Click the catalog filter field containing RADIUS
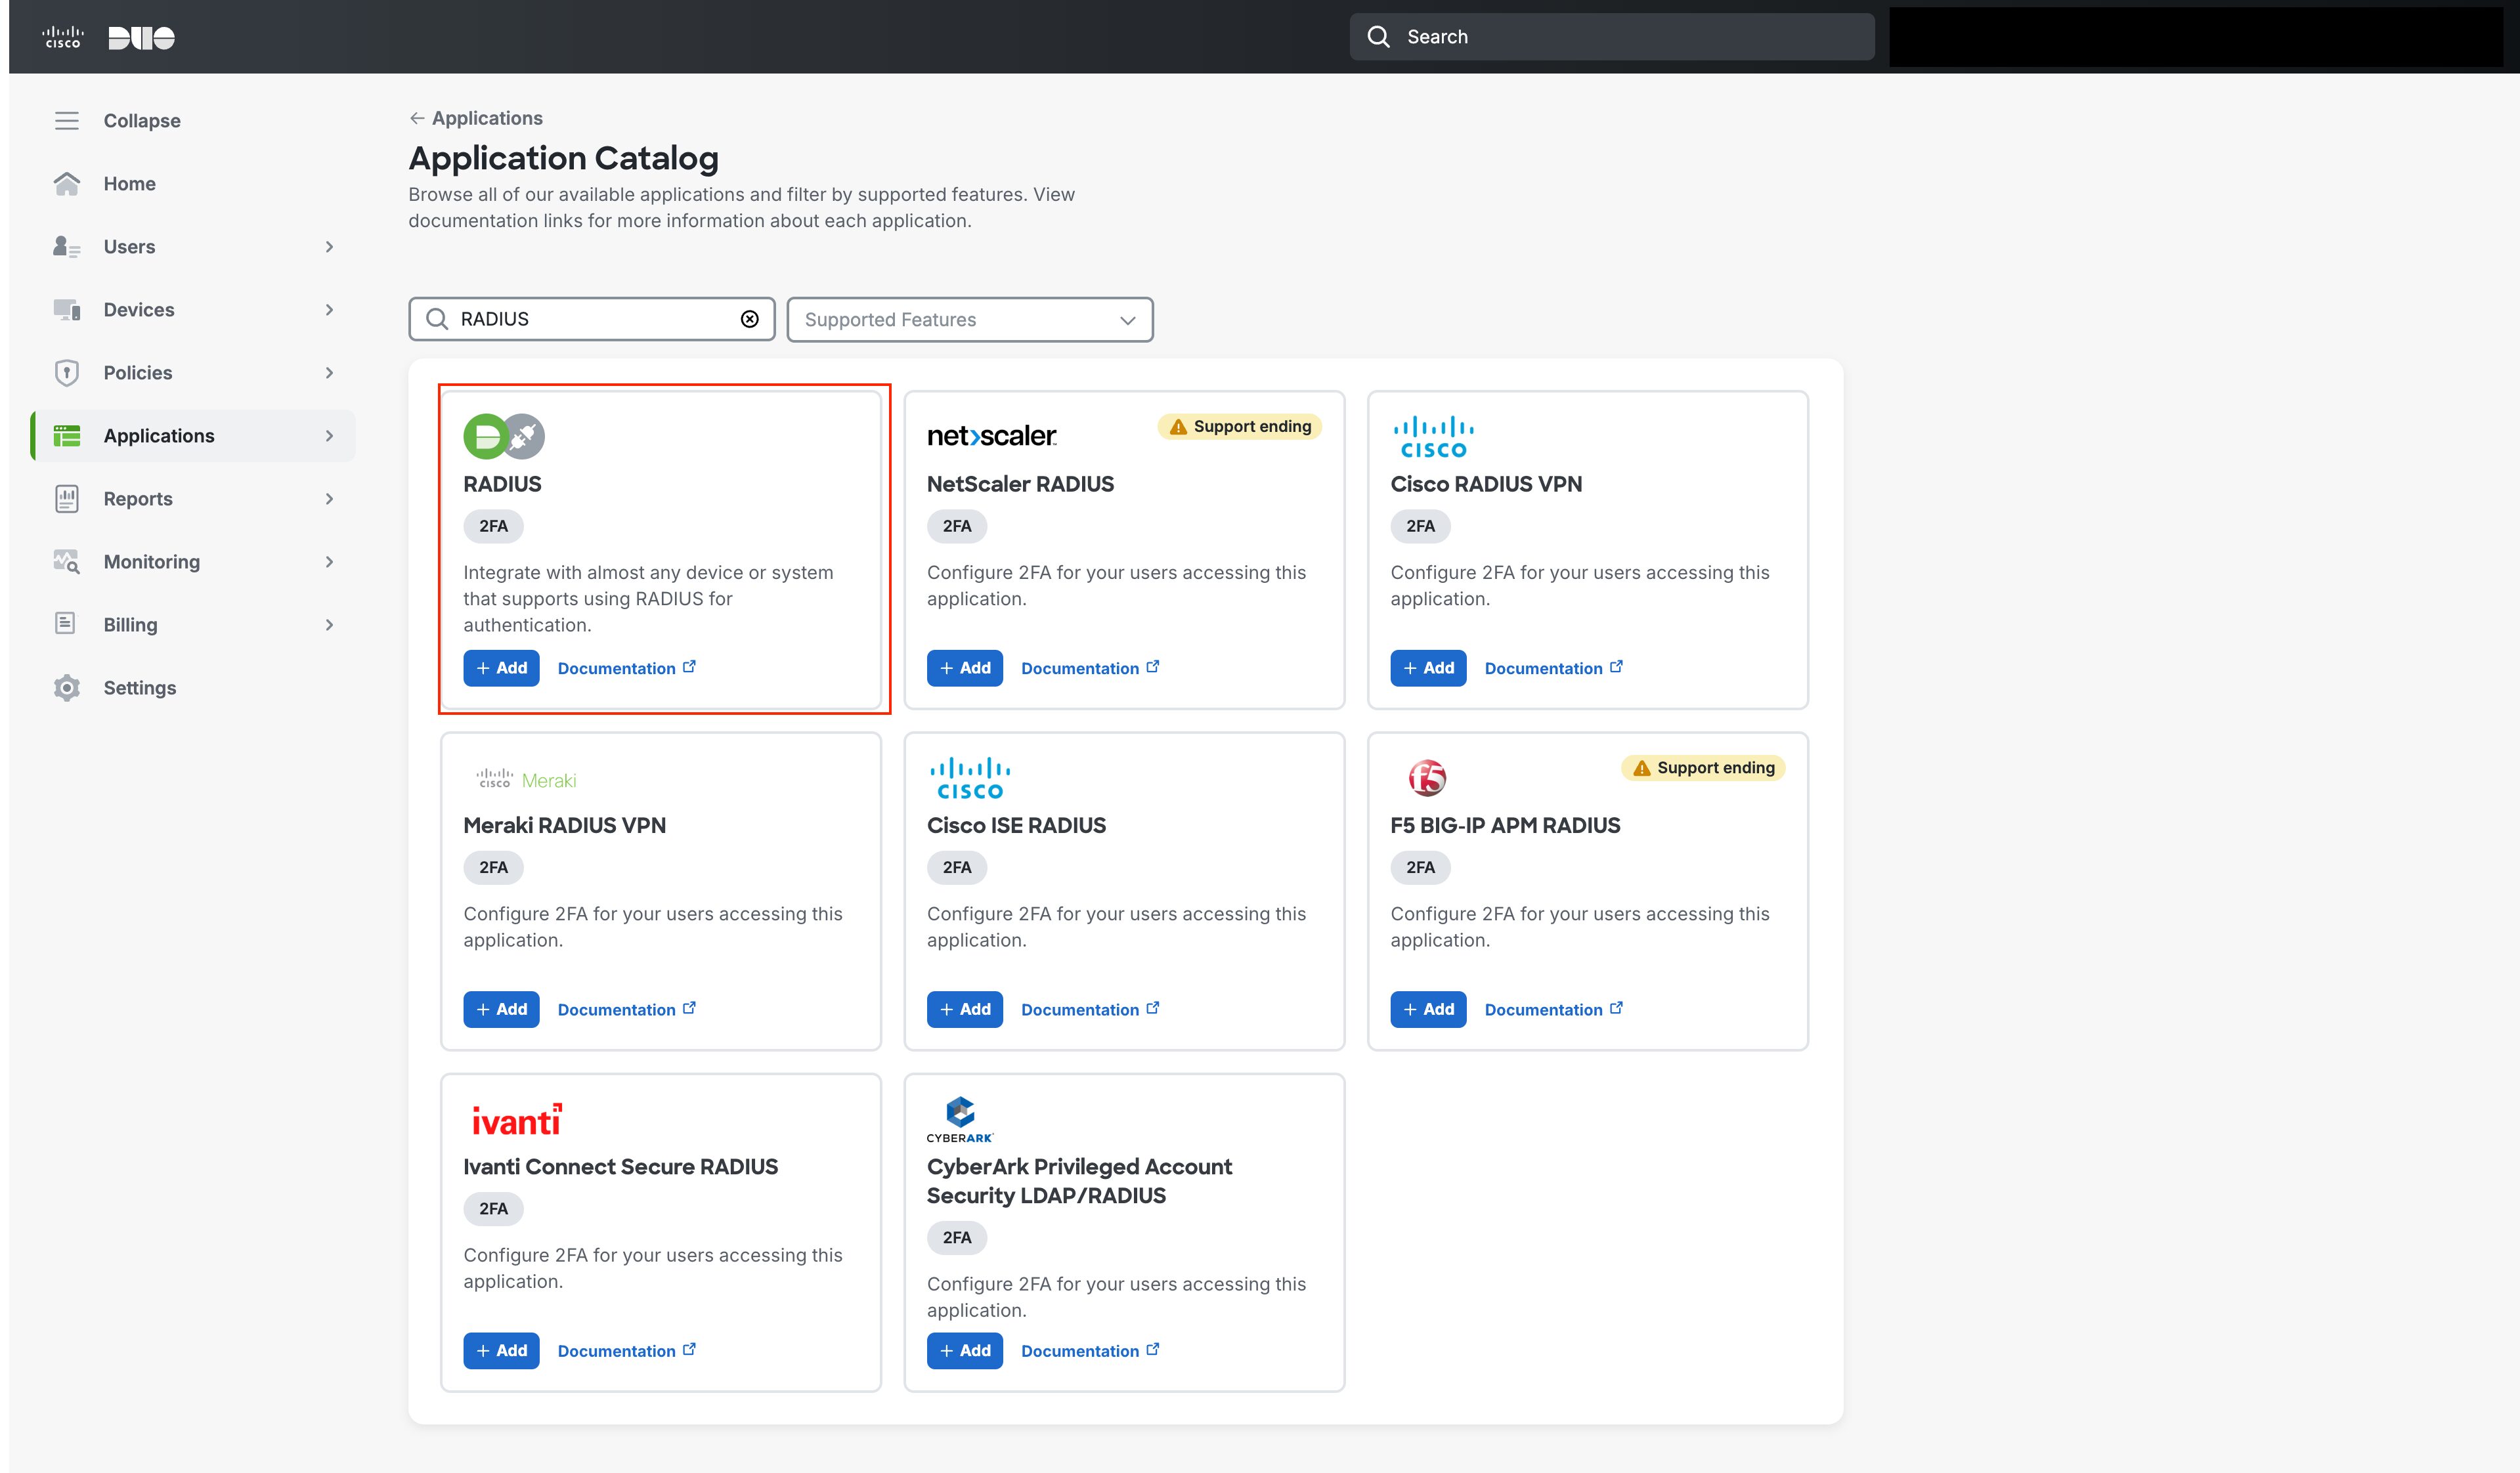Viewport: 2520px width, 1473px height. (x=592, y=319)
